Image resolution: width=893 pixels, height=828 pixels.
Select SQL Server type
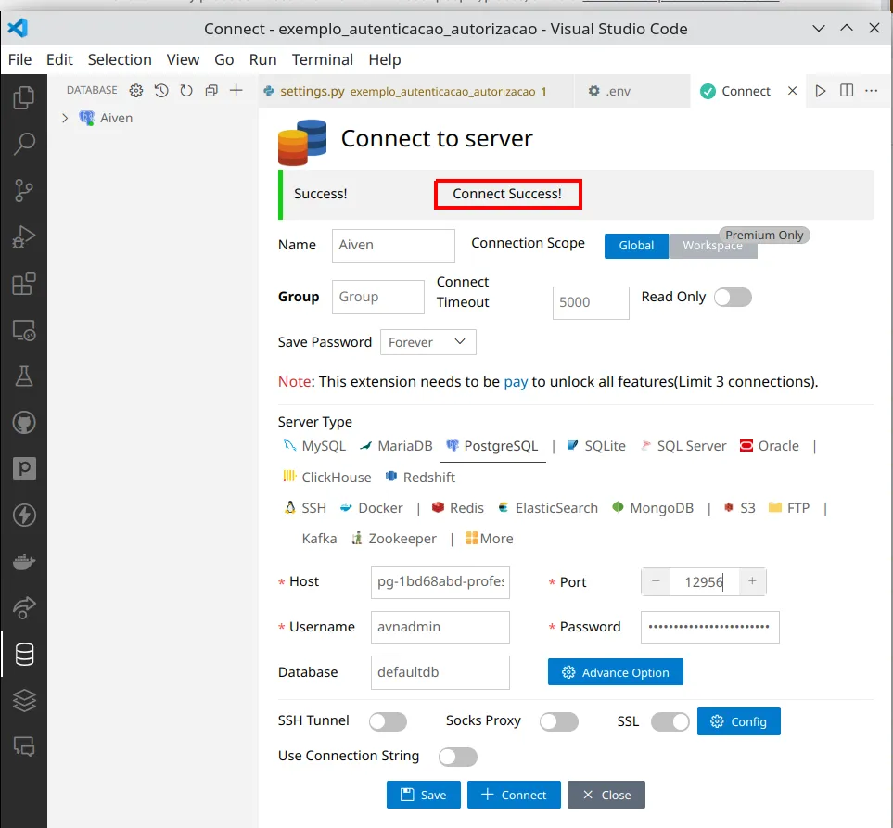pyautogui.click(x=683, y=446)
